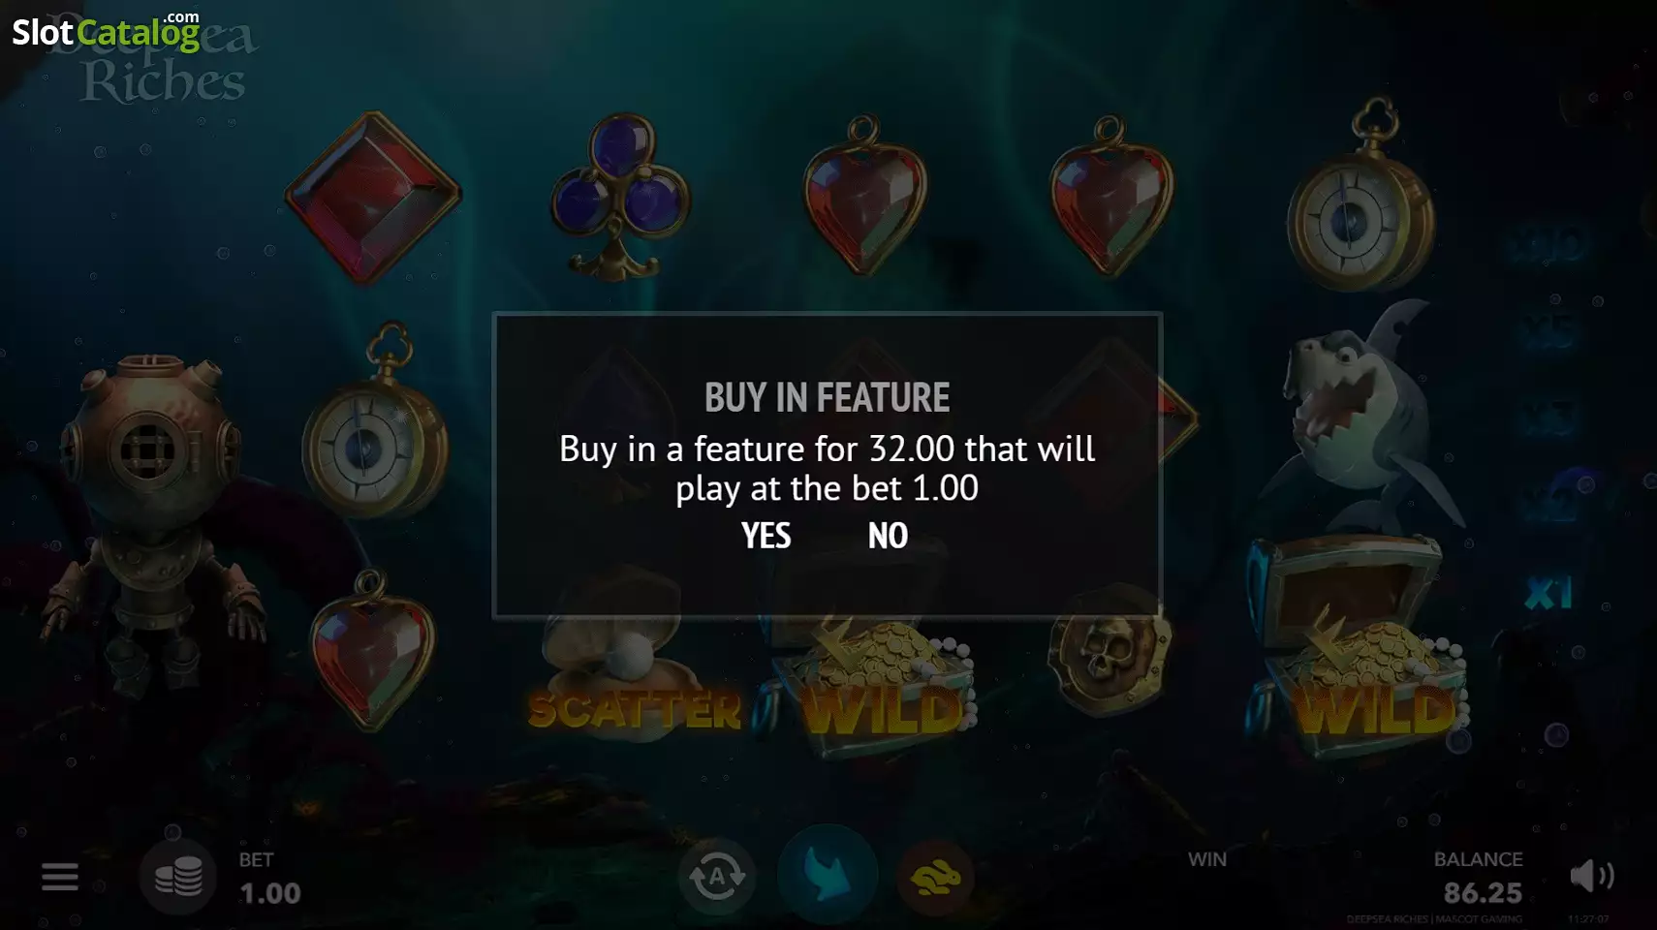Image resolution: width=1657 pixels, height=930 pixels.
Task: Open the coin stack bet settings
Action: pyautogui.click(x=178, y=877)
